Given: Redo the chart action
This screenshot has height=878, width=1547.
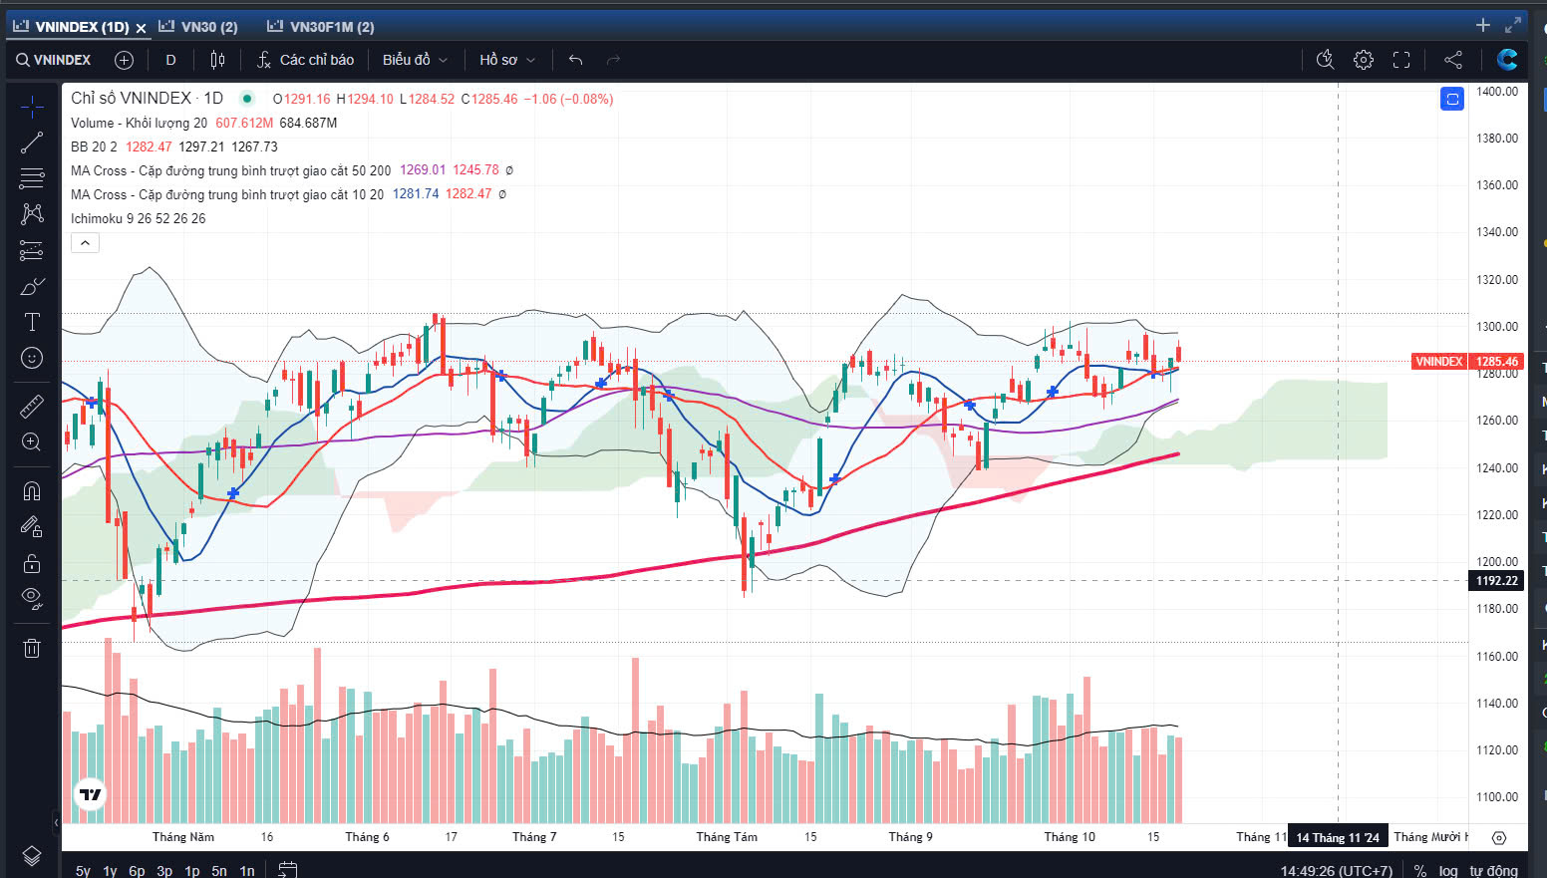Looking at the screenshot, I should 613,60.
